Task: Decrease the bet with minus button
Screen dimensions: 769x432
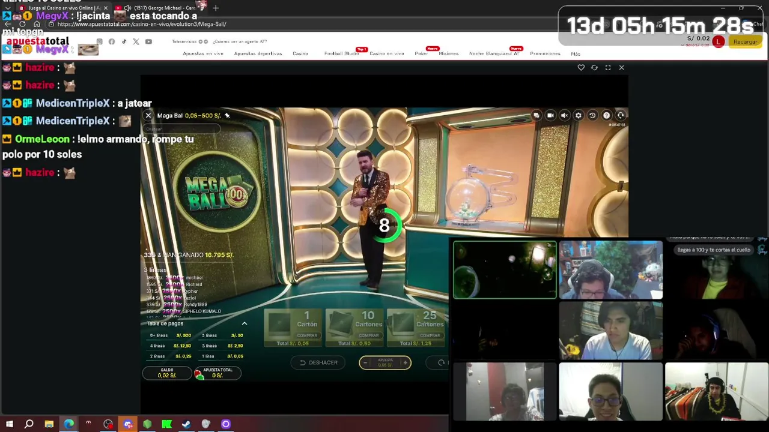Action: 365,362
